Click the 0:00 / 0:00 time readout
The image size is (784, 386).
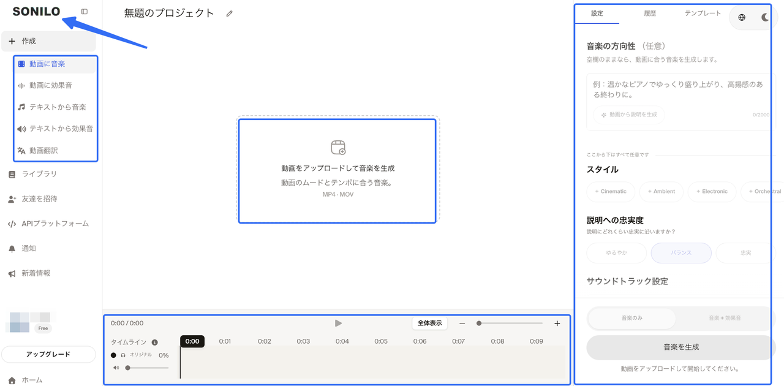[127, 324]
